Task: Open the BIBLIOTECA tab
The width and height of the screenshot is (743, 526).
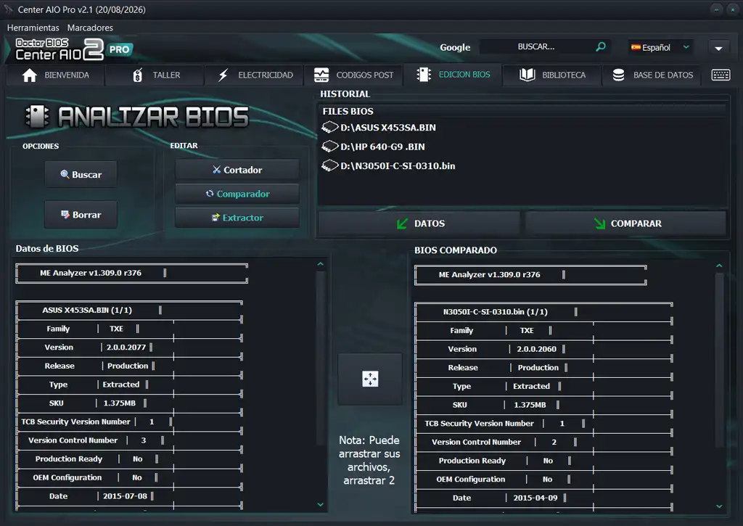Action: [552, 75]
